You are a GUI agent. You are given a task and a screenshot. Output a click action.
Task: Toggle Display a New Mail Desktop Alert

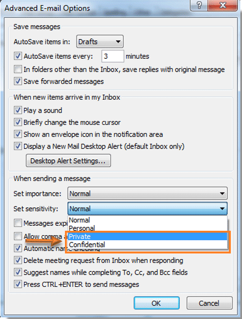(18, 146)
